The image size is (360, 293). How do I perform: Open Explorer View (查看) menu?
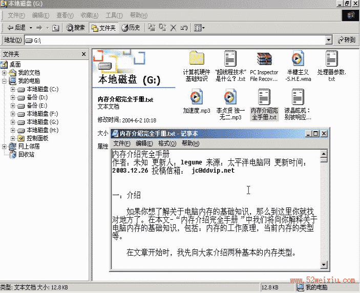coord(65,15)
